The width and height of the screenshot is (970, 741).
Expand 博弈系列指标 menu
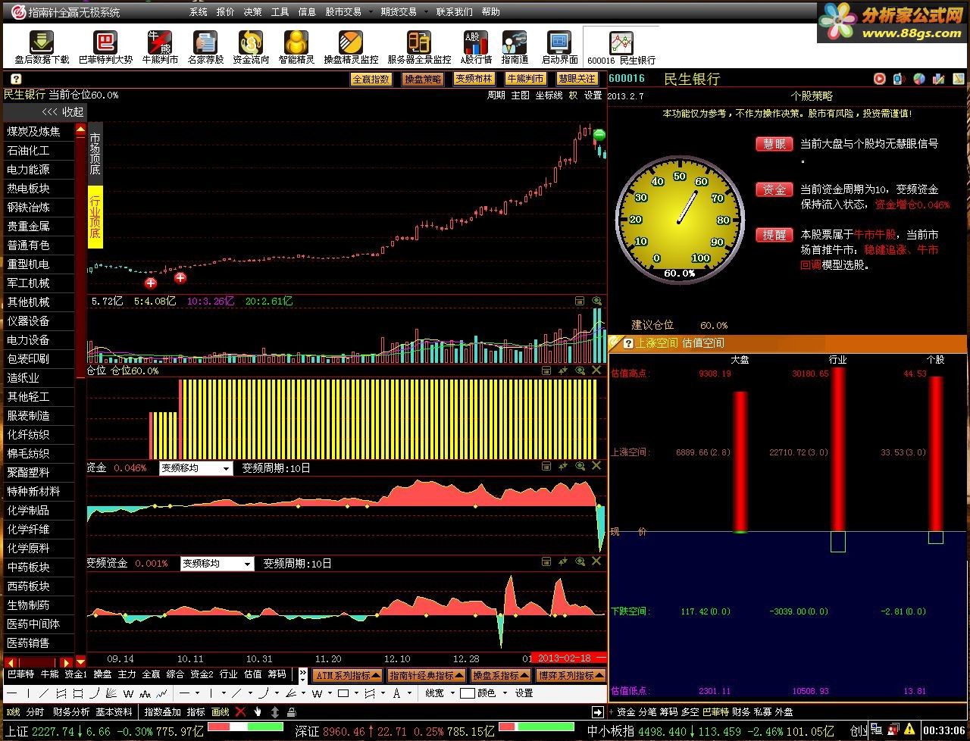pos(571,675)
